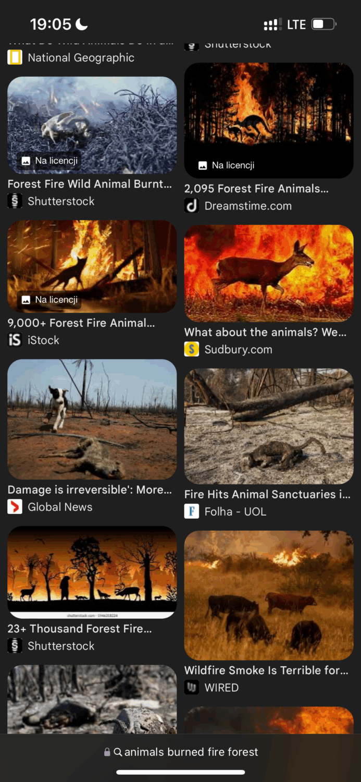The height and width of the screenshot is (782, 361).
Task: Tap the National Geographic source icon
Action: pyautogui.click(x=15, y=57)
